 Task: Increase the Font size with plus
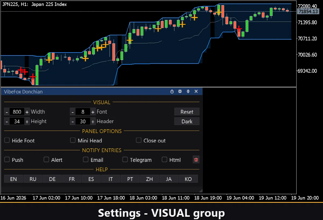point(93,112)
